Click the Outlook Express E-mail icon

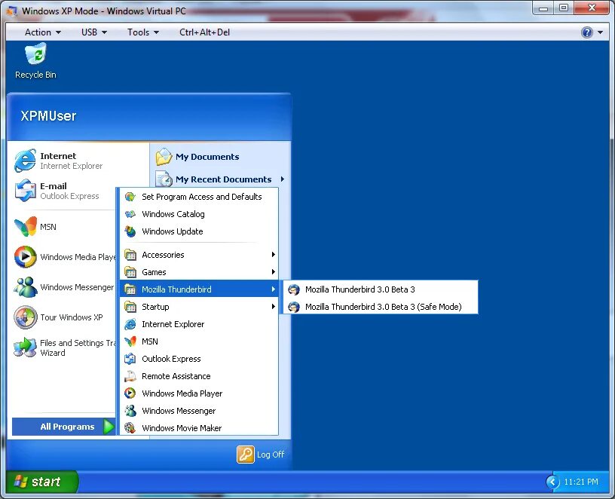click(x=25, y=190)
